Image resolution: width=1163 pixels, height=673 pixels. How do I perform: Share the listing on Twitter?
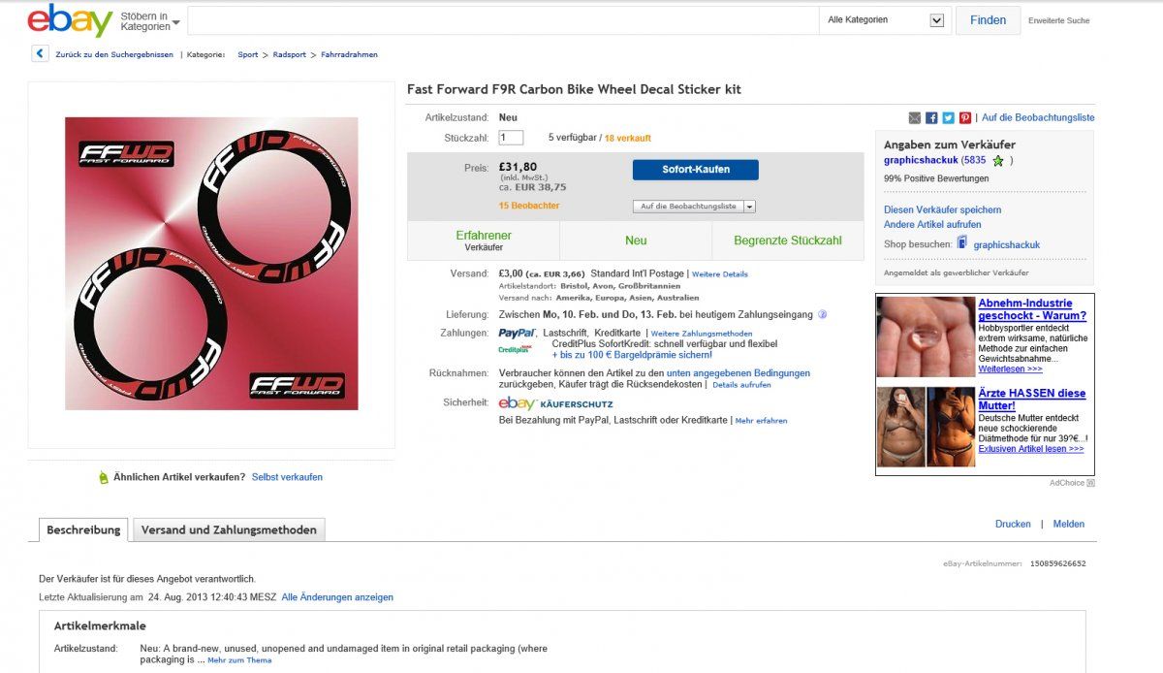pyautogui.click(x=948, y=118)
